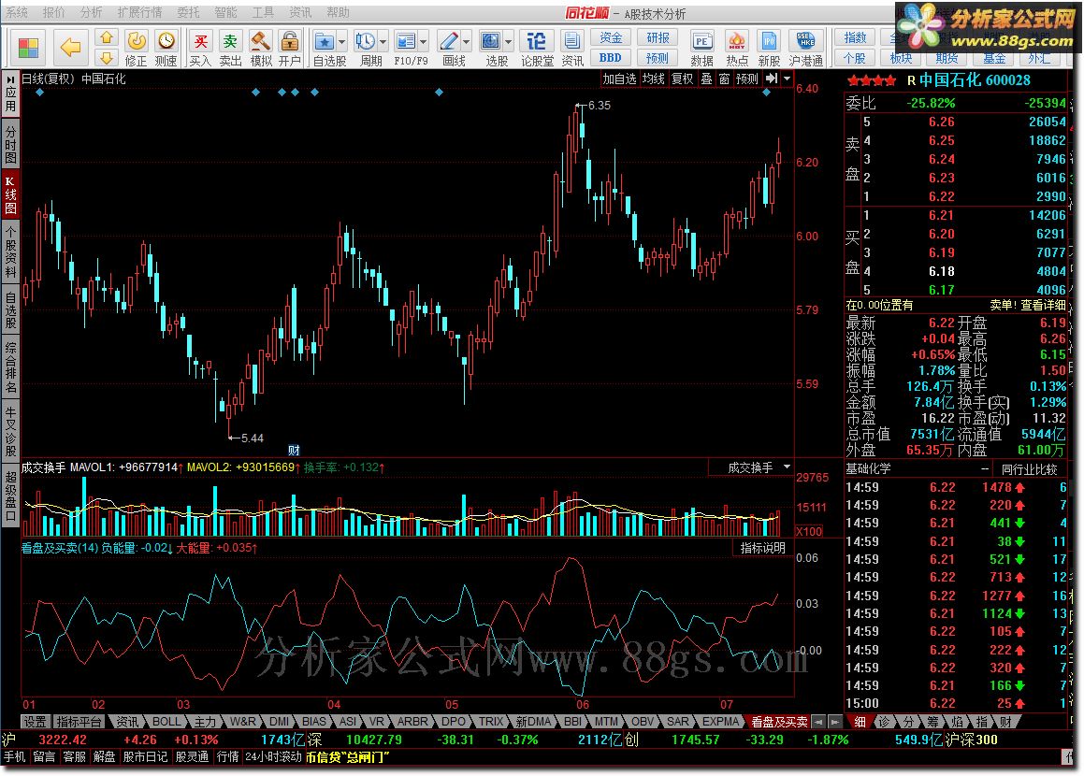This screenshot has width=1084, height=776.
Task: Select the 画线 pencil drawing tool
Action: [x=449, y=41]
